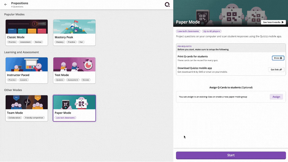Click the Learning and Assessment heading
The image size is (288, 162).
(x=21, y=52)
